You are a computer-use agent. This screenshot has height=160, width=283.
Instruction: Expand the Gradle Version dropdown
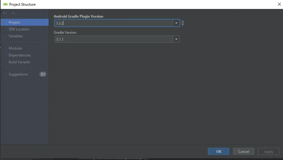coord(176,39)
